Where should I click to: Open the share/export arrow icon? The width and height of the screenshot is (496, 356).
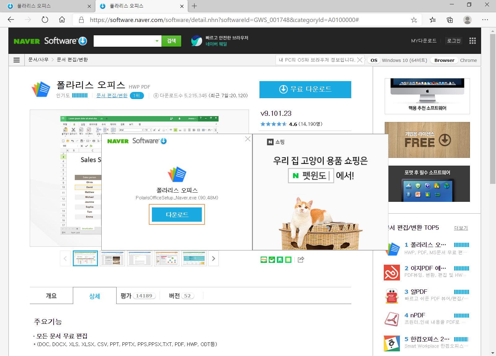(301, 260)
